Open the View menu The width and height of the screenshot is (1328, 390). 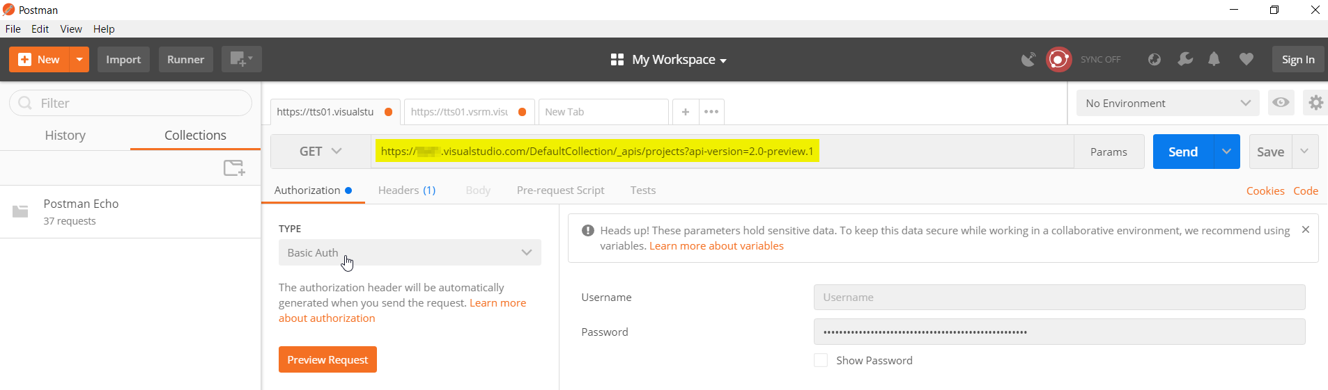coord(71,29)
